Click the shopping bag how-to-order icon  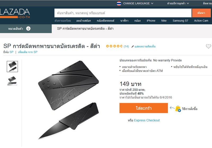pyautogui.click(x=178, y=109)
